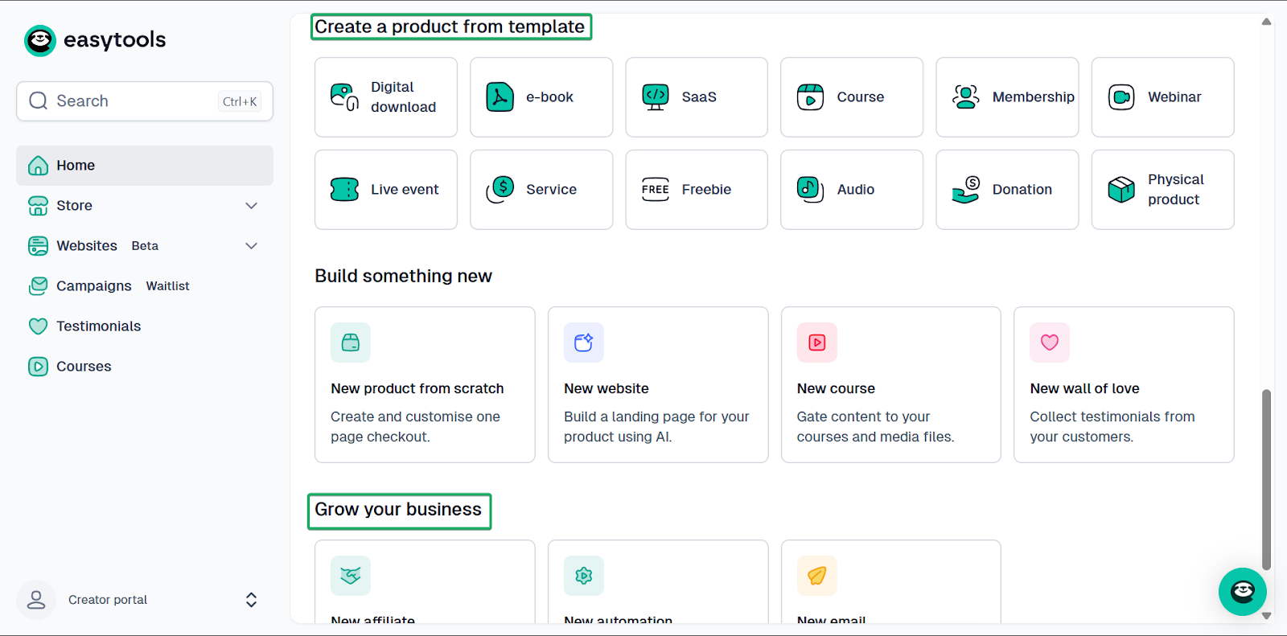
Task: Click the New wall of love title
Action: pos(1084,388)
